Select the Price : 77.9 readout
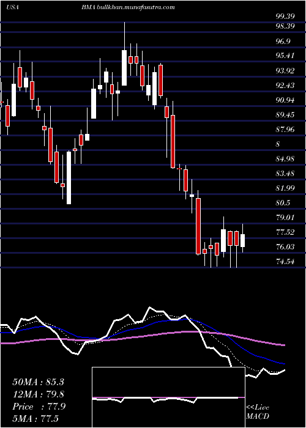Image resolution: width=306 pixels, height=428 pixels. point(39,407)
